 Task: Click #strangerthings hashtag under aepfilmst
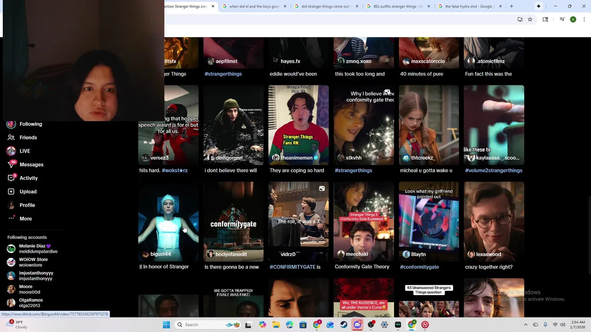(x=223, y=74)
